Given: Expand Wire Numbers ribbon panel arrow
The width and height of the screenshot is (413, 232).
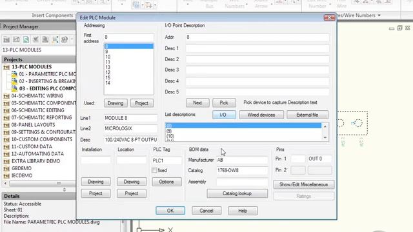Looking at the screenshot, I should click(379, 15).
